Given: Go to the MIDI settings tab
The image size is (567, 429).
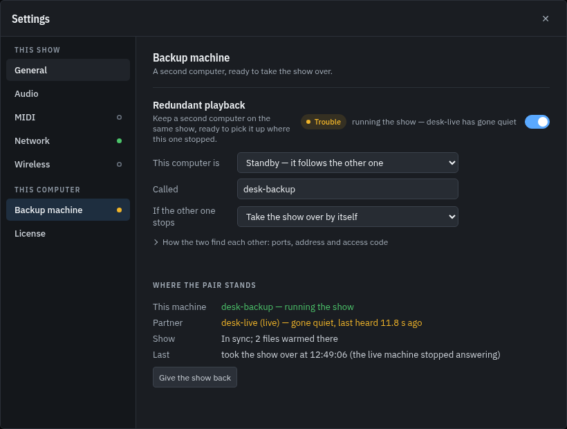Looking at the screenshot, I should point(68,117).
